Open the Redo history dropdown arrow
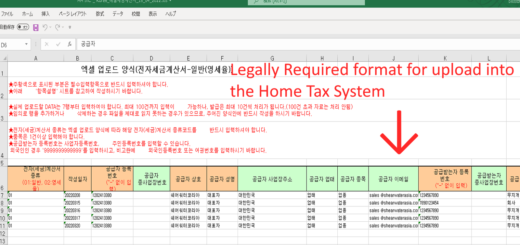 (x=63, y=27)
